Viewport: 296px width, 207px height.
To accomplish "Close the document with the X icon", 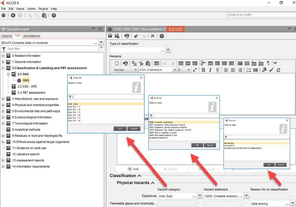I will (x=153, y=36).
